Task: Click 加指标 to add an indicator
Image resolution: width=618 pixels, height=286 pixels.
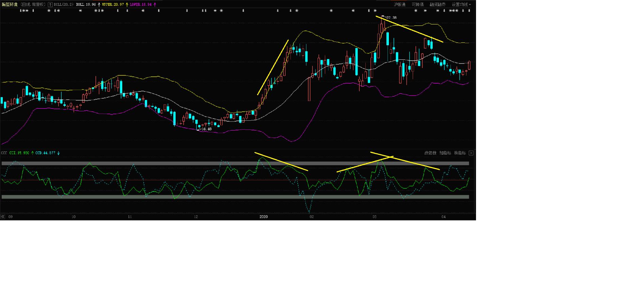Action: pyautogui.click(x=445, y=153)
